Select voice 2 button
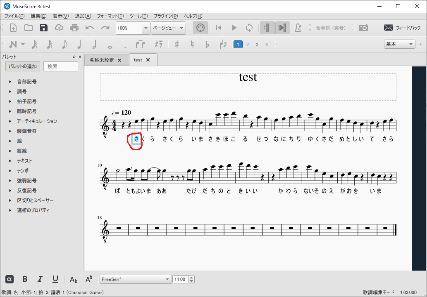427x297 pixels. tap(248, 44)
